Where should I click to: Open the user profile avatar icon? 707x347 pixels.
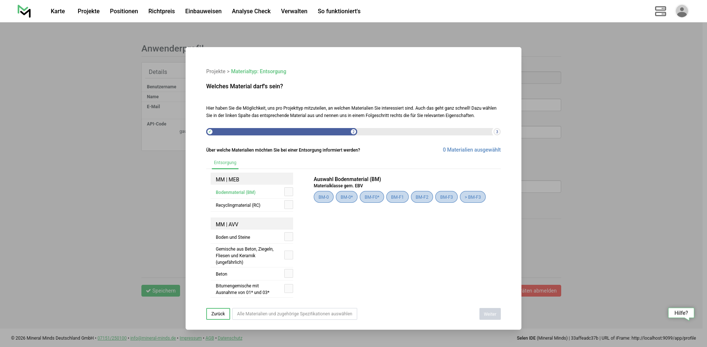coord(682,11)
